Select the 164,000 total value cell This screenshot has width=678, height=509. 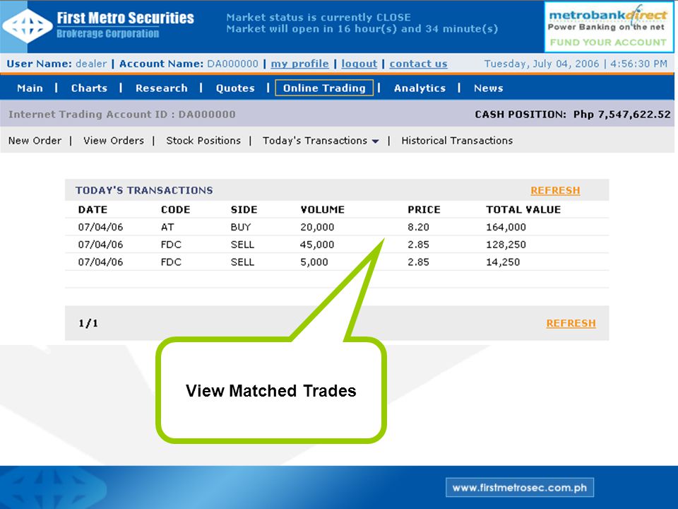coord(506,227)
